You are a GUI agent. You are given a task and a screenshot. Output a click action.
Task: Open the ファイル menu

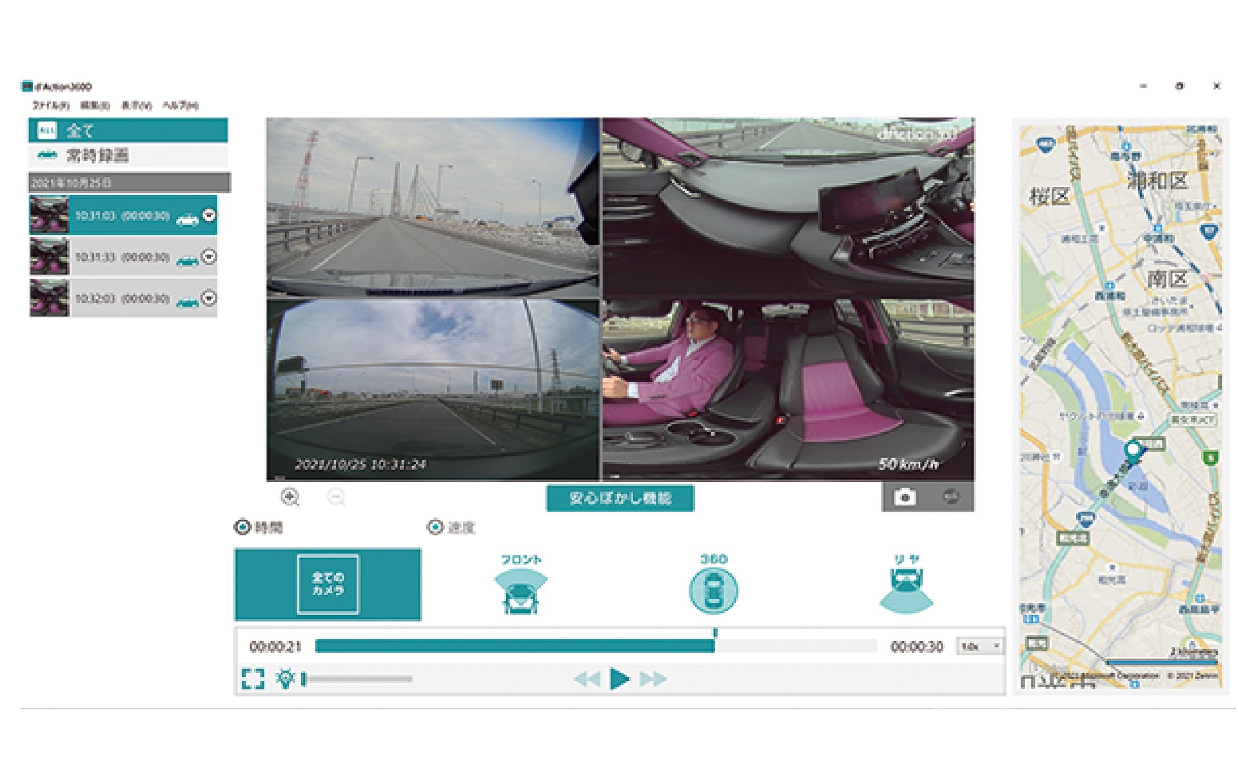[x=51, y=105]
